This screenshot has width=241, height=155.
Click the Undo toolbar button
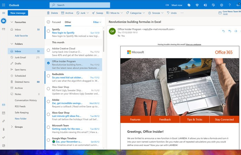(172, 13)
